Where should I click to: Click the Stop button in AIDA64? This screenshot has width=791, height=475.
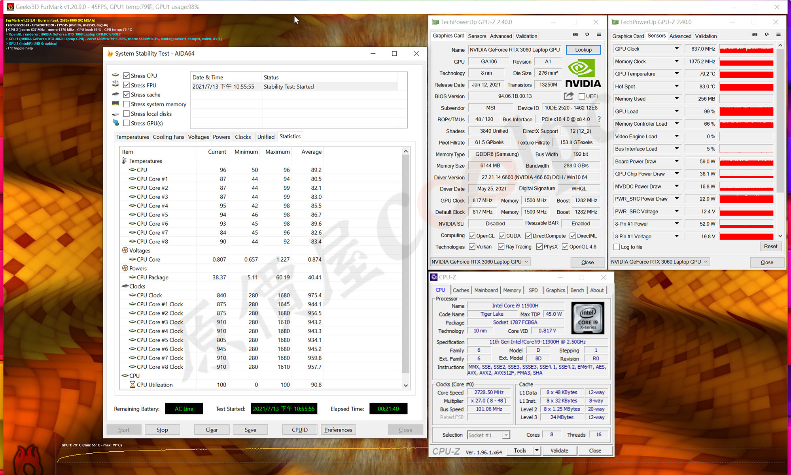pos(162,430)
